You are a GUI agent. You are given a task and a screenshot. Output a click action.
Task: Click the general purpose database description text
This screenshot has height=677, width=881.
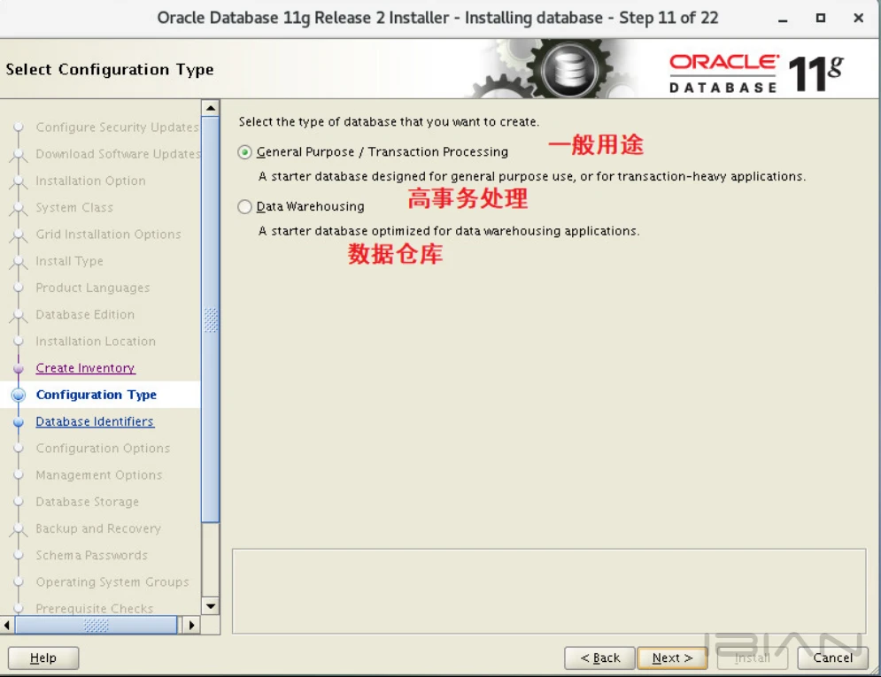(532, 176)
